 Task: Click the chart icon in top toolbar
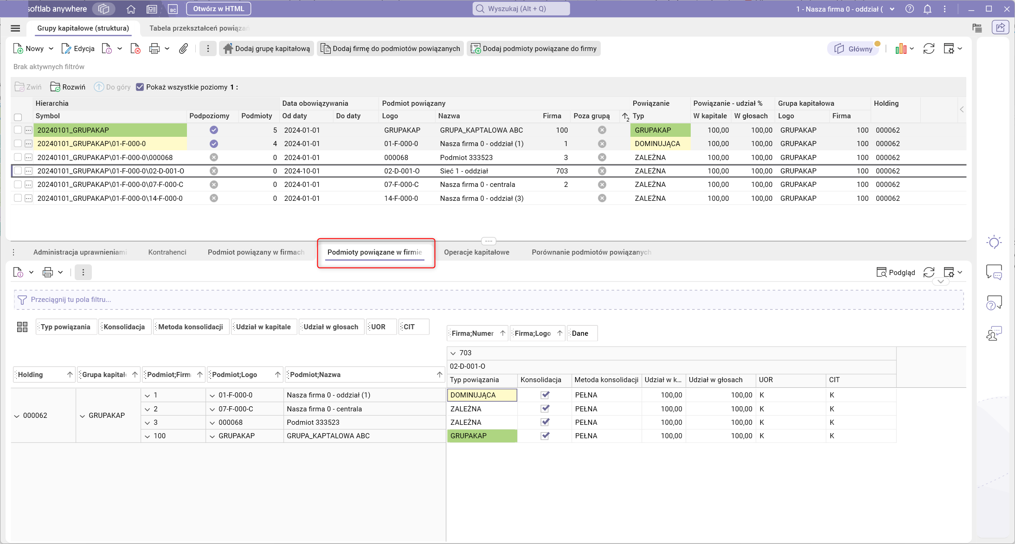coord(901,49)
